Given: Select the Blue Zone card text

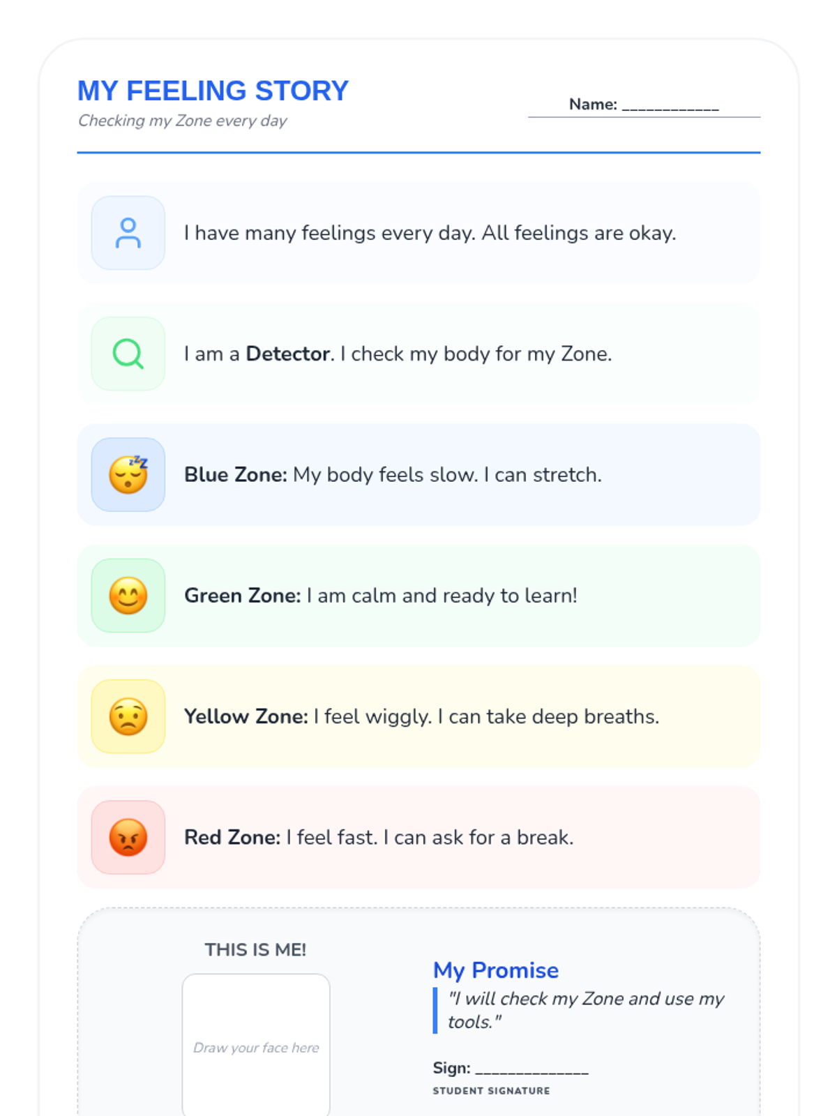Looking at the screenshot, I should tap(393, 475).
